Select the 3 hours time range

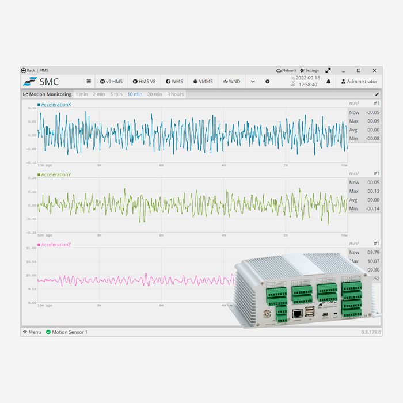pos(176,94)
